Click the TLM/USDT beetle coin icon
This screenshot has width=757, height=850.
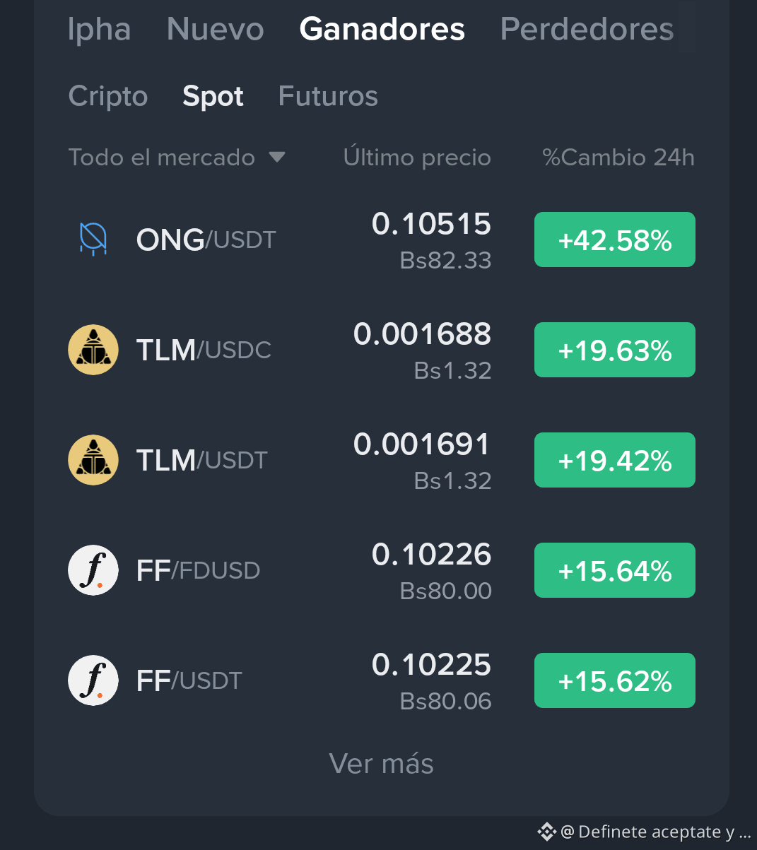(x=93, y=460)
